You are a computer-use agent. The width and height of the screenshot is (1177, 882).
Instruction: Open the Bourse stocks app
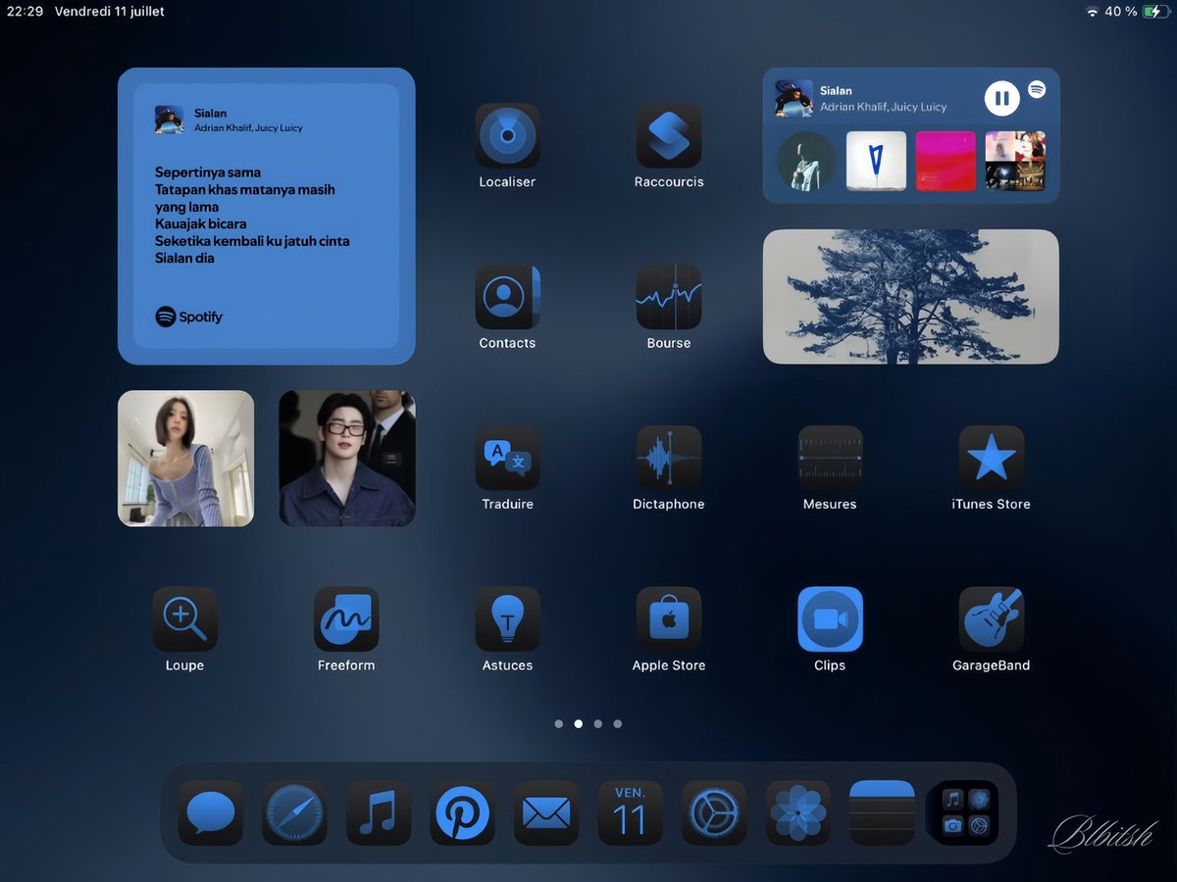(x=669, y=297)
